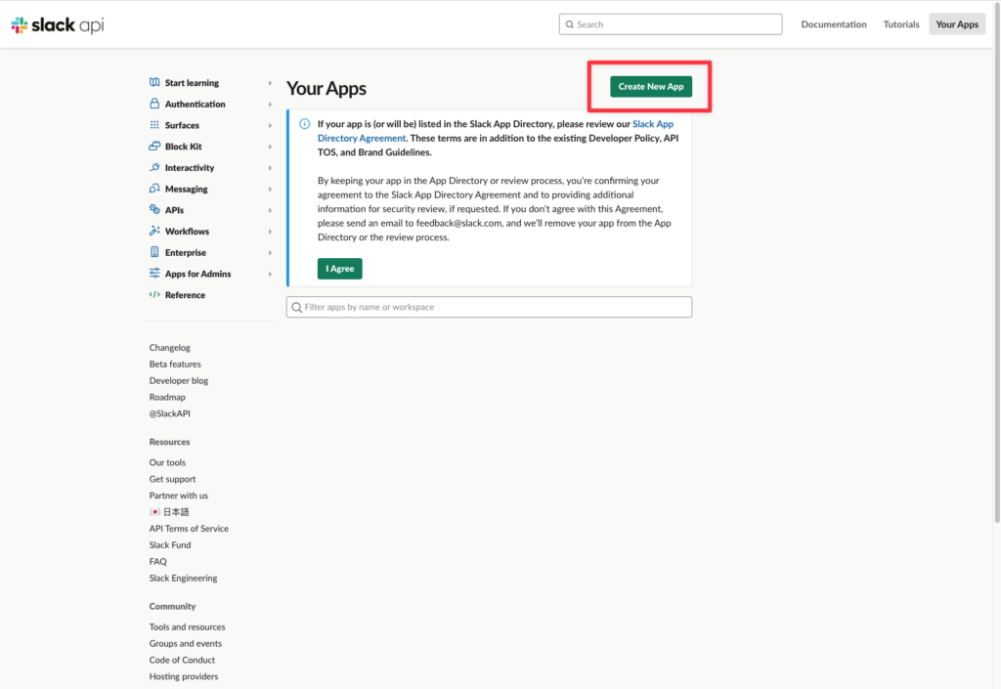Screen dimensions: 1001x689
Task: Expand the Apps for Admins section arrow
Action: (270, 275)
